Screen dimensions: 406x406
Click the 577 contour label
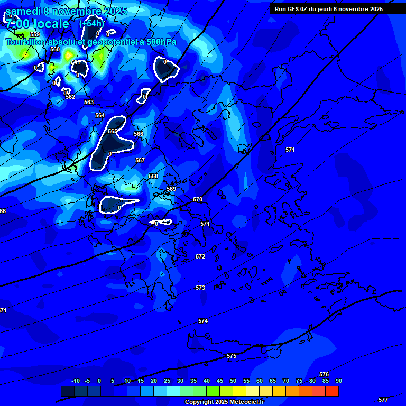(383, 400)
